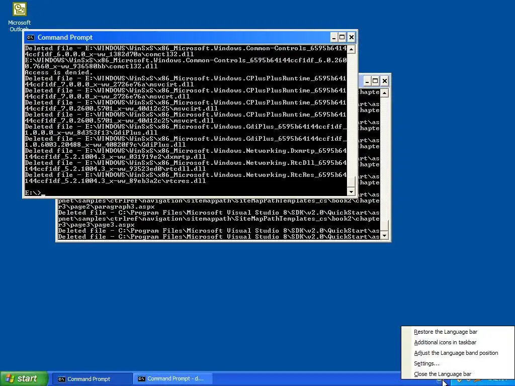Viewport: 515px width, 386px height.
Task: Click scrollbar thumb in front Command Prompt
Action: pyautogui.click(x=351, y=181)
